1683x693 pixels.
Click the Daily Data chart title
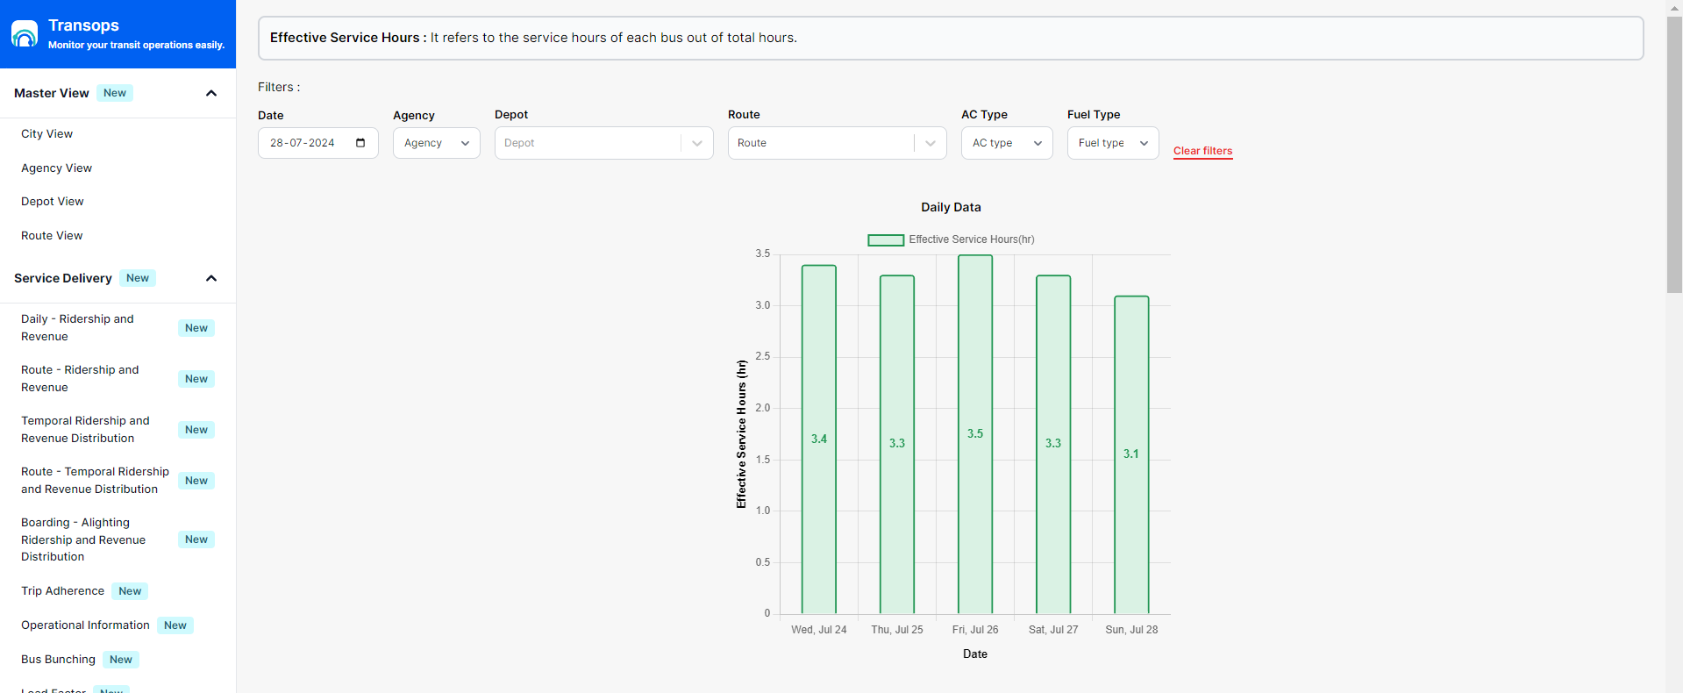951,207
